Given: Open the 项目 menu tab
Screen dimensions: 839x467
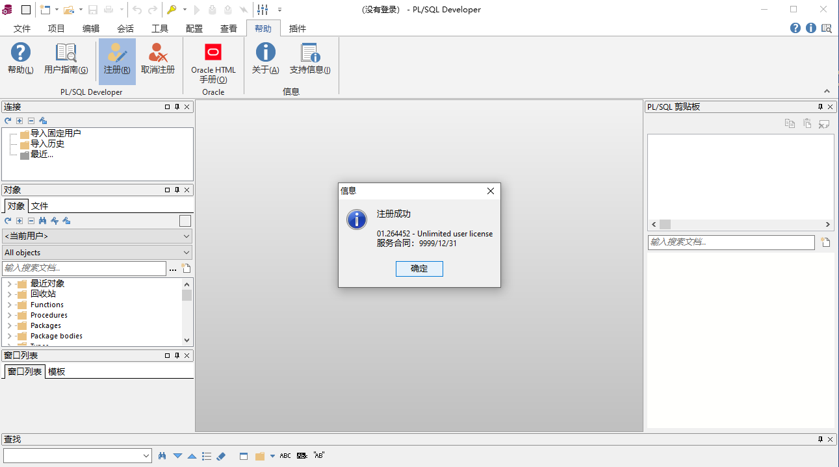Looking at the screenshot, I should click(57, 29).
